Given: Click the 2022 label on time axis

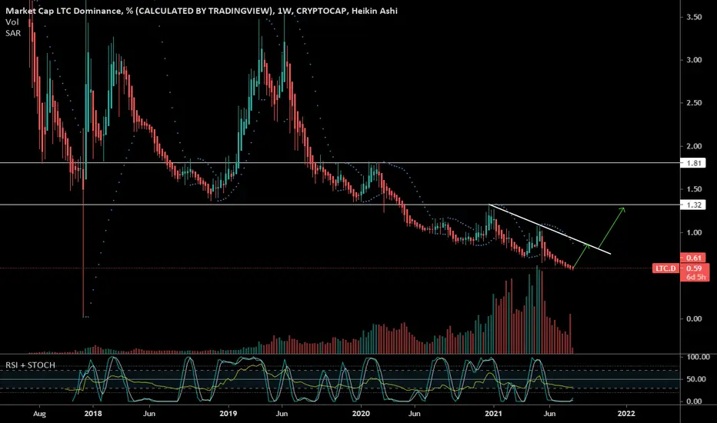Looking at the screenshot, I should (626, 414).
